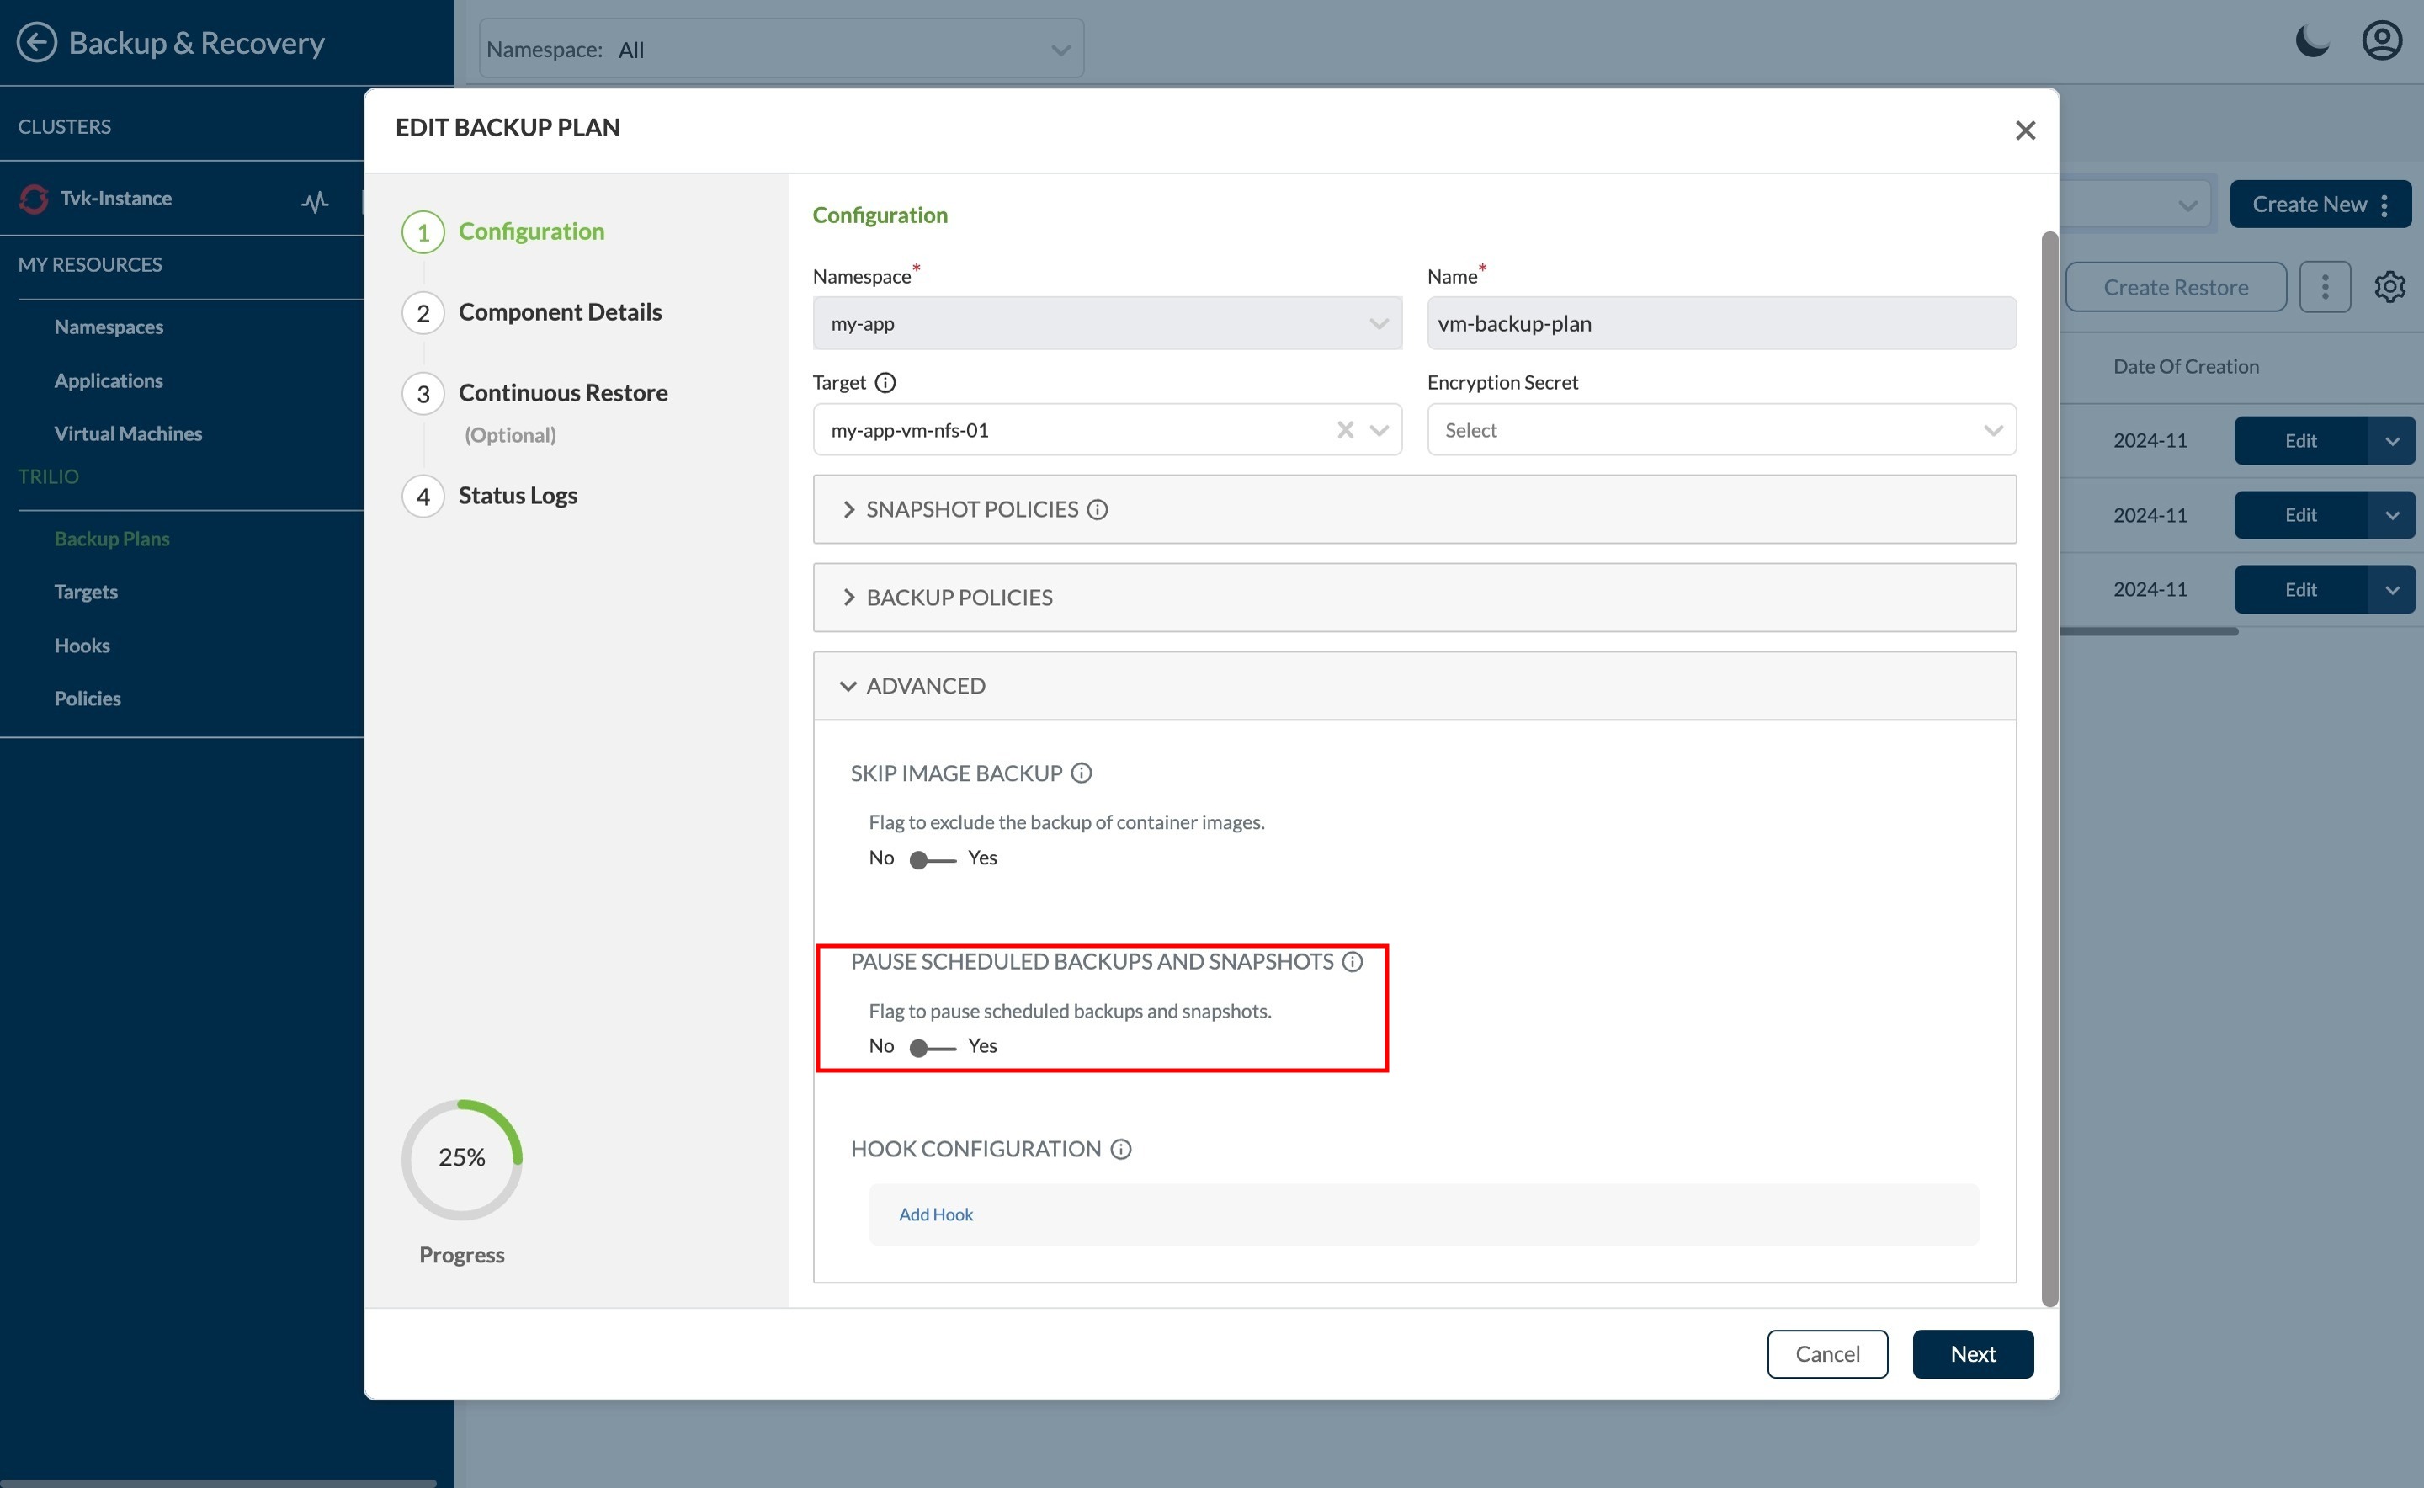Open the first Edit button dropdown arrow
This screenshot has width=2424, height=1488.
[2391, 440]
